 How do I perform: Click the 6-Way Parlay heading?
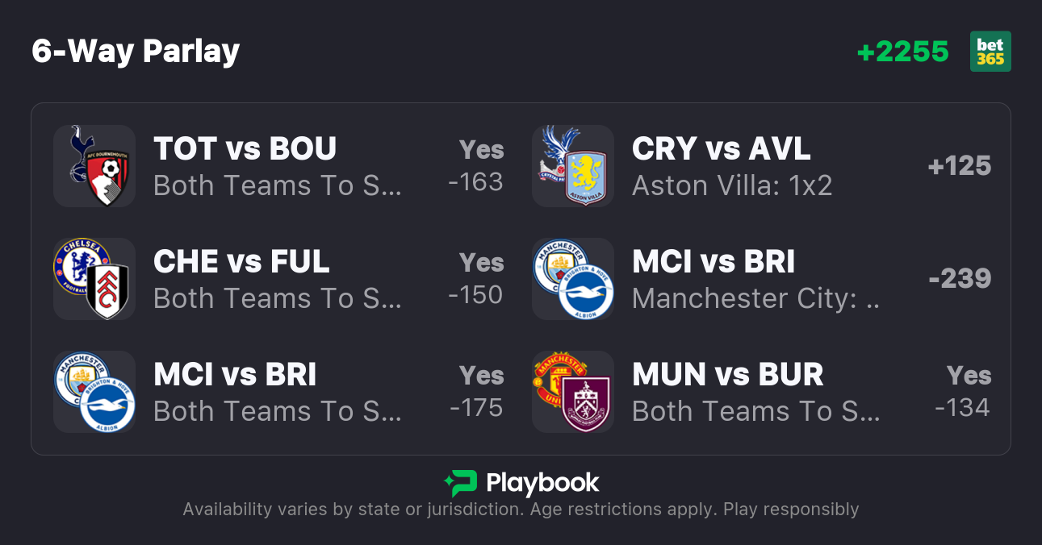coord(136,52)
